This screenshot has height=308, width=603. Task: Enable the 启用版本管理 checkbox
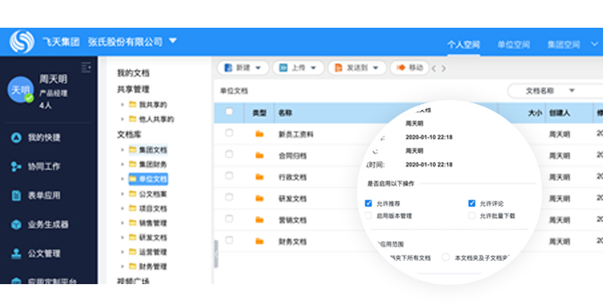pos(369,216)
